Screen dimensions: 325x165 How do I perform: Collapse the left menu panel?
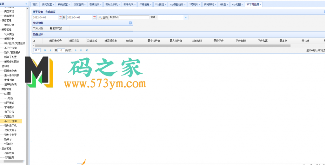(x=26, y=4)
